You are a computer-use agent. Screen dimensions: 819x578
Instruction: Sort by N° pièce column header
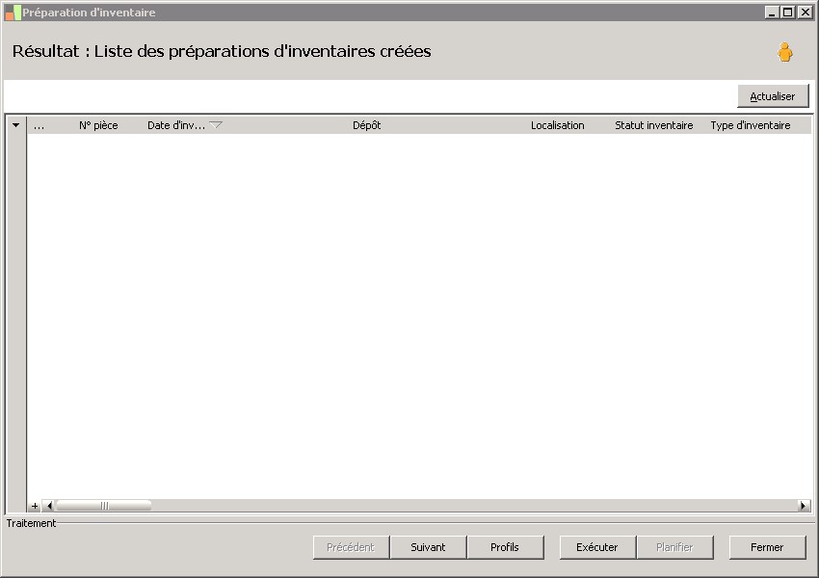(x=98, y=125)
